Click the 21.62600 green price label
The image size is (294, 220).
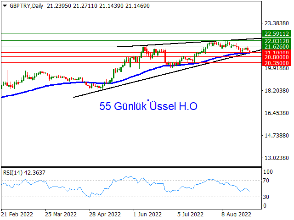tap(277, 46)
